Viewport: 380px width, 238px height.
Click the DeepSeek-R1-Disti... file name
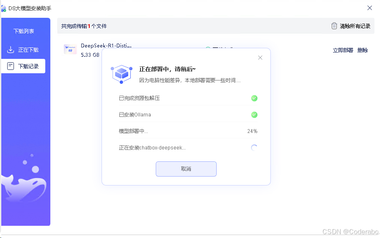pos(106,46)
